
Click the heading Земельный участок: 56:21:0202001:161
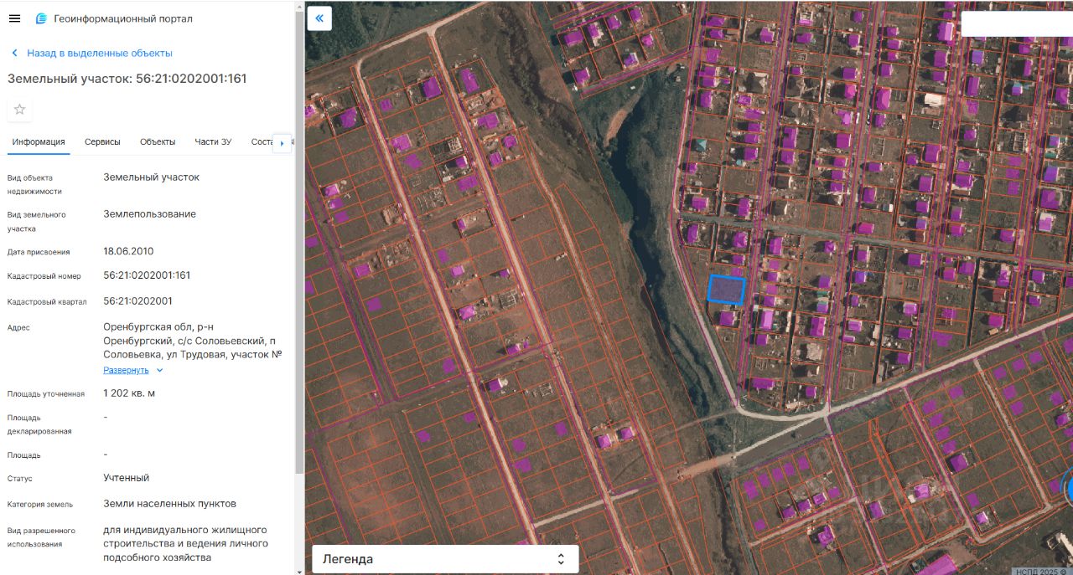tap(127, 79)
